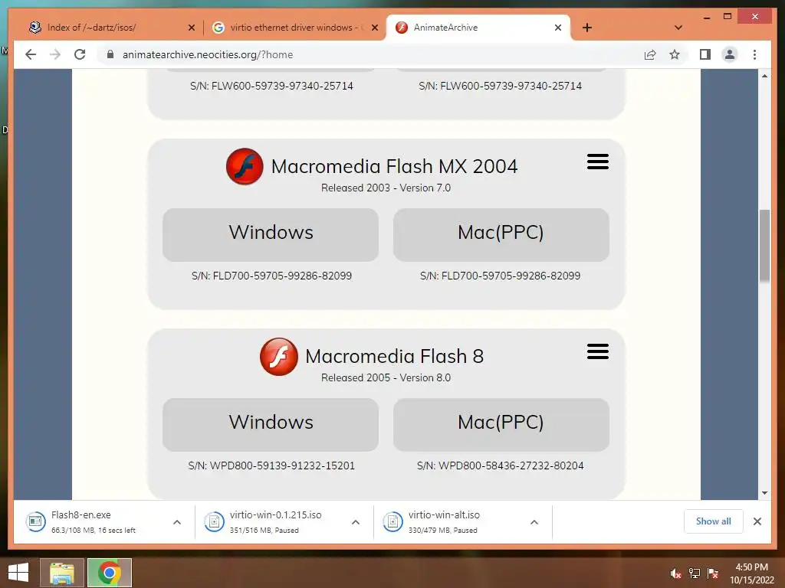The image size is (785, 588).
Task: Close the AnimateArchive tab
Action: click(558, 28)
